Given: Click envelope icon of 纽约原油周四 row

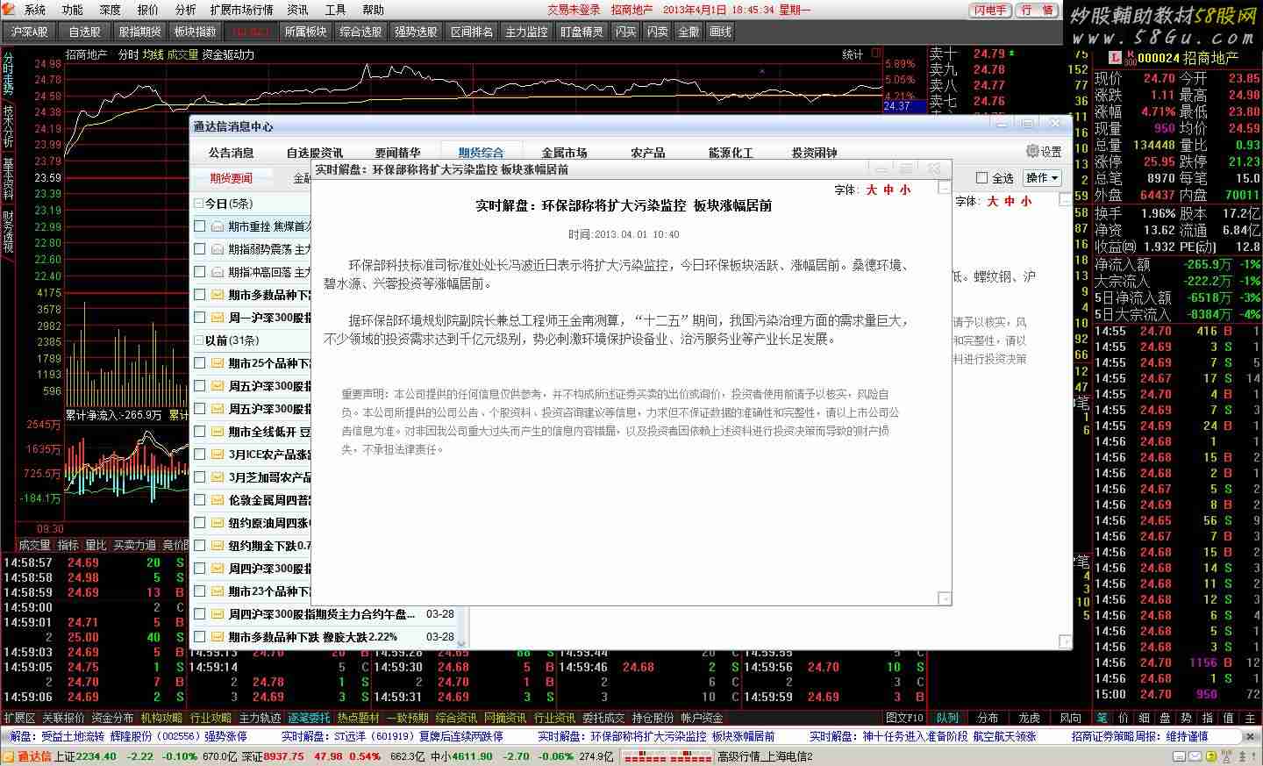Looking at the screenshot, I should pos(217,523).
